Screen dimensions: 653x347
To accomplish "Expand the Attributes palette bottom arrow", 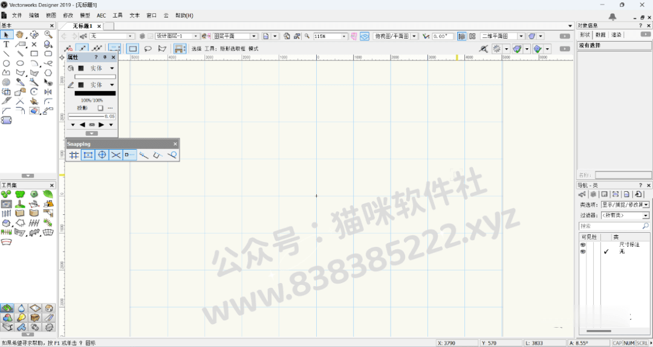I will click(92, 133).
